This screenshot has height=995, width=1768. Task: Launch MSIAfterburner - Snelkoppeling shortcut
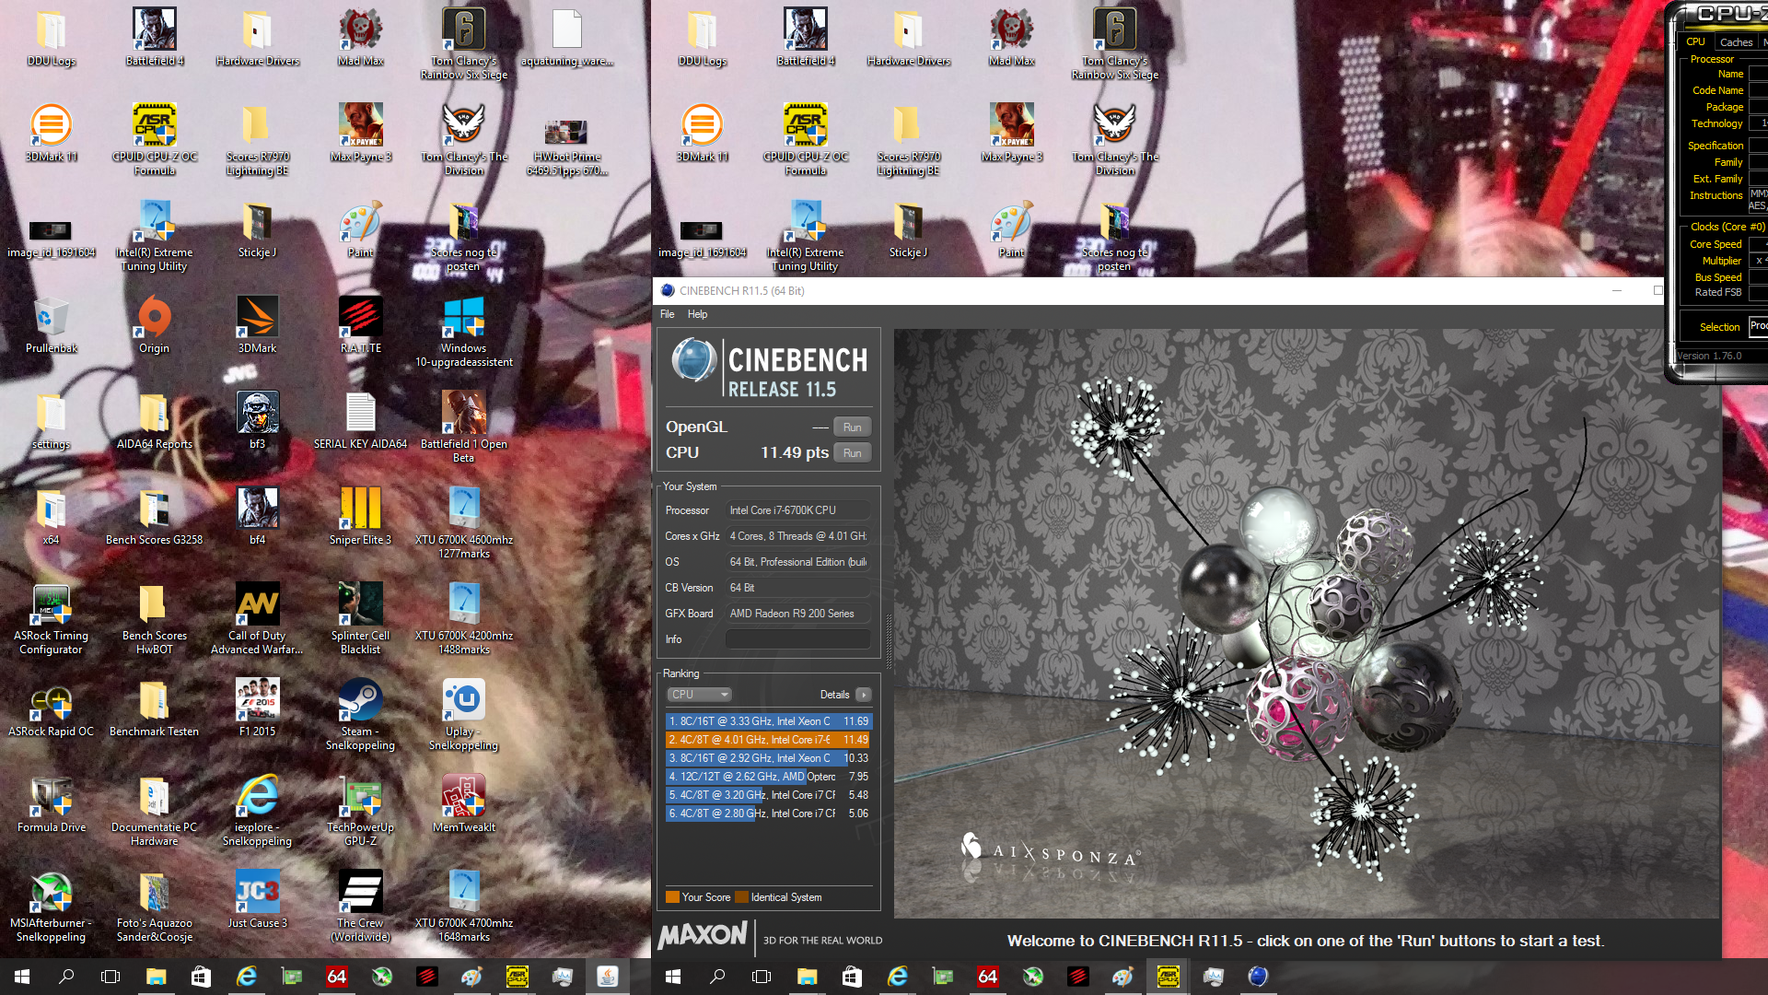51,907
